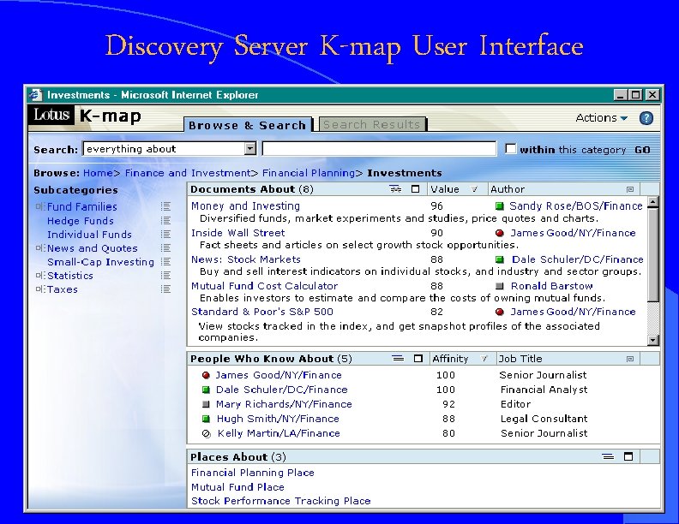Open Money and Investing document
This screenshot has height=524, width=679.
pyautogui.click(x=245, y=206)
